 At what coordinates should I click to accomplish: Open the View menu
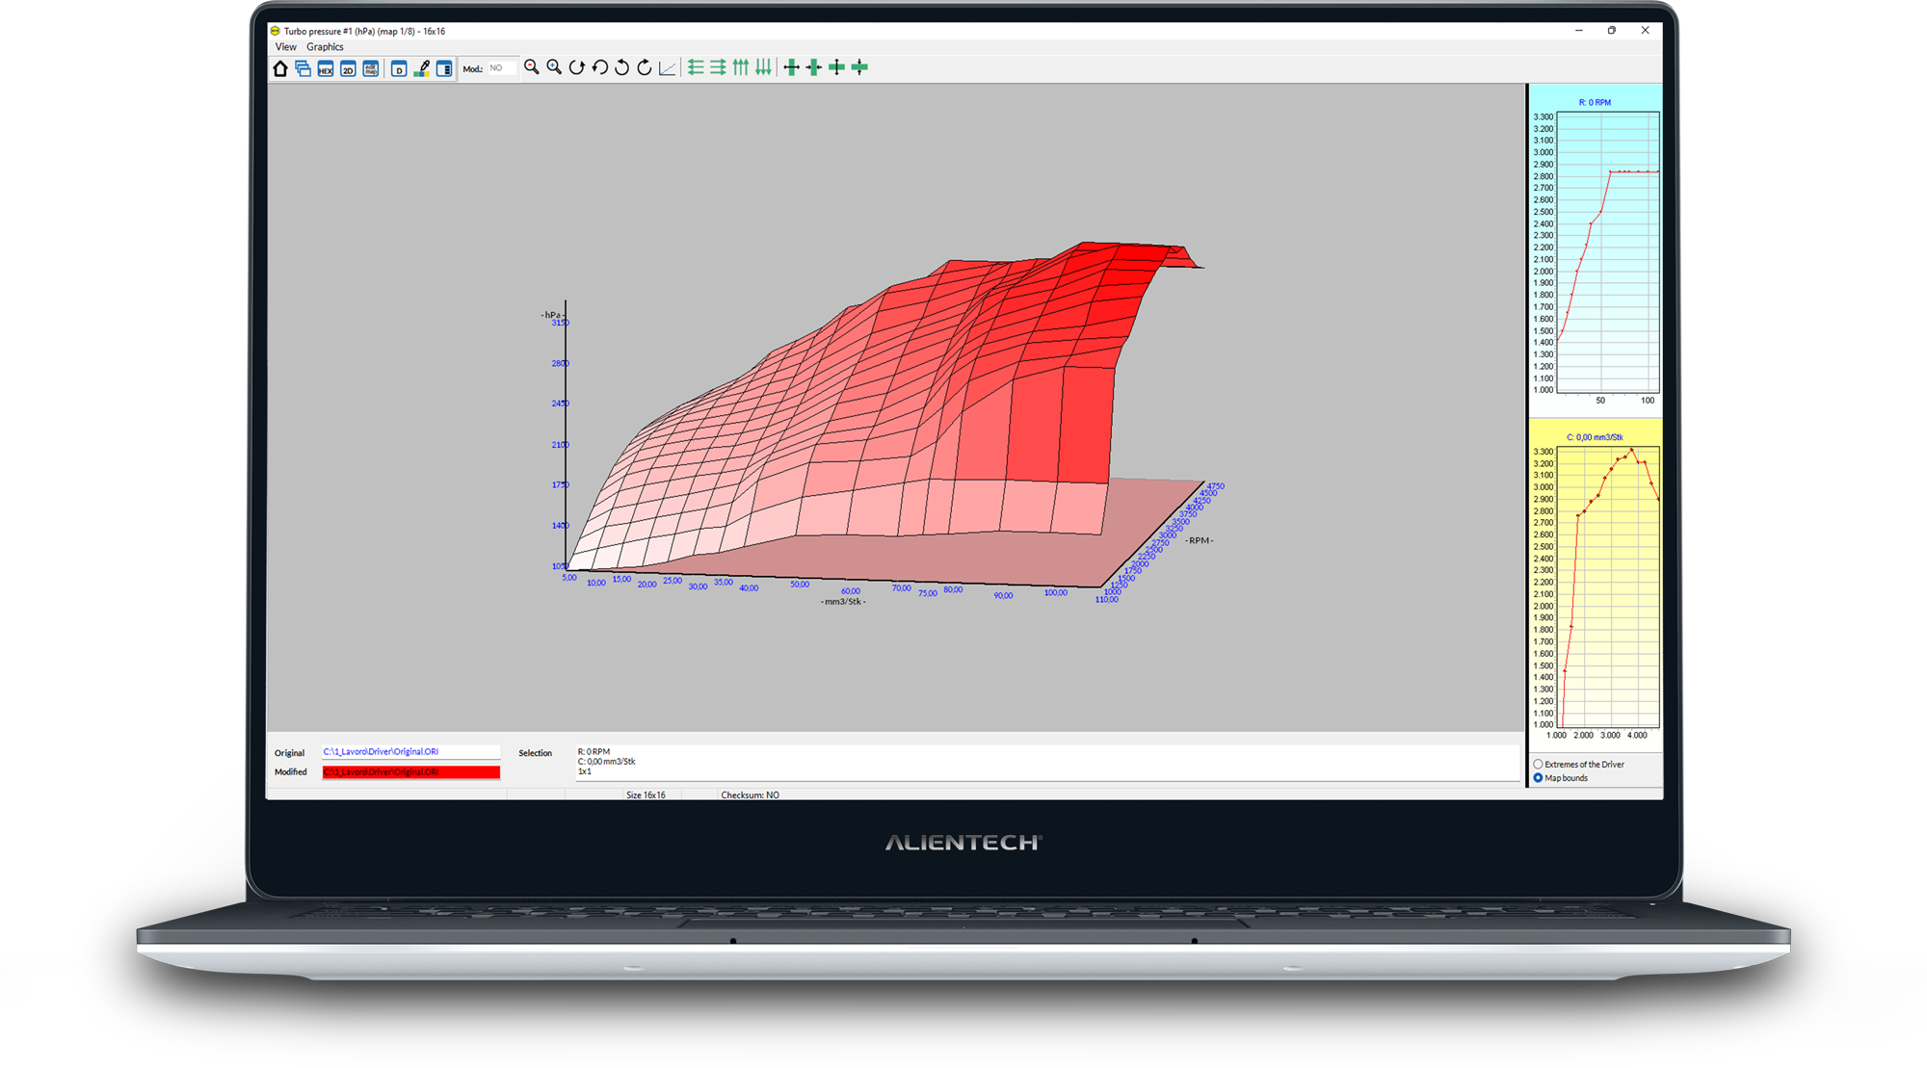286,47
